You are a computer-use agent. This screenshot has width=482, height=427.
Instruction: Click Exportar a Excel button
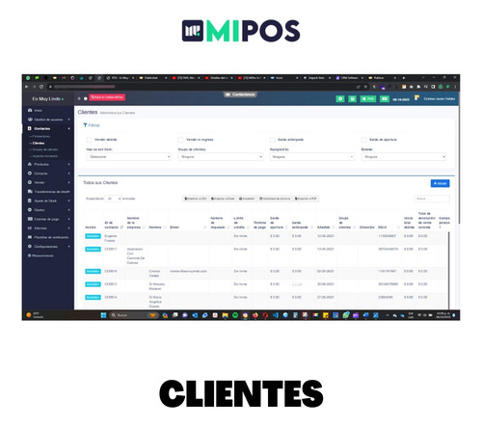pos(223,199)
